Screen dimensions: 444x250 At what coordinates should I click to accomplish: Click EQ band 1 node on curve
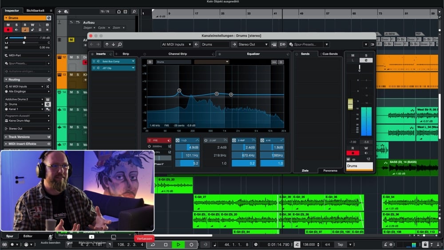pyautogui.click(x=179, y=91)
